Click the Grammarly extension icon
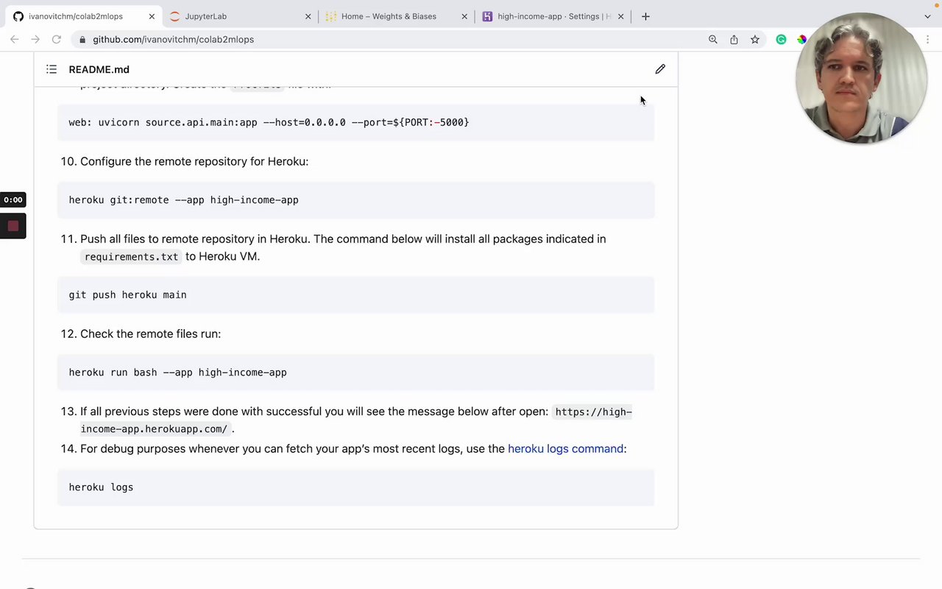 (781, 40)
